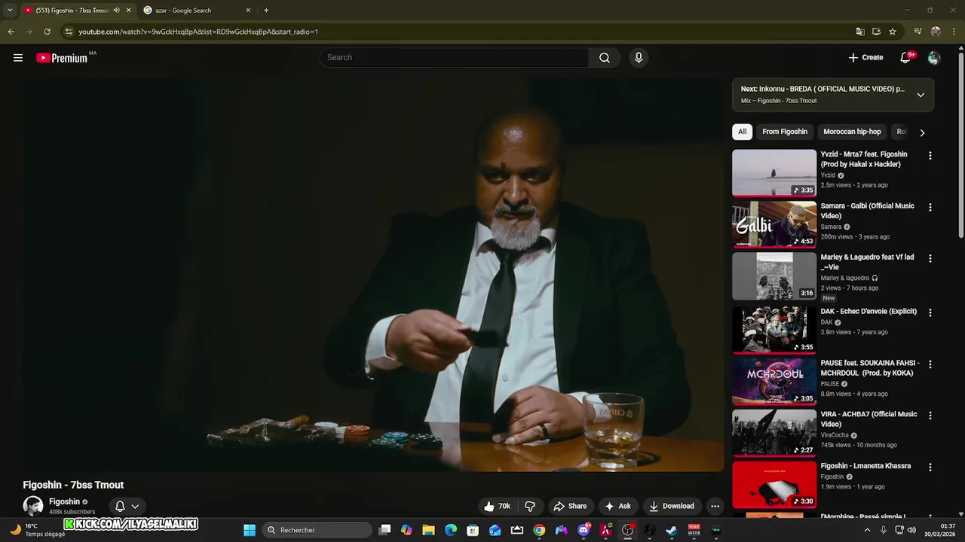Open options menu for Samara - Galbi video
The height and width of the screenshot is (542, 965).
point(930,207)
